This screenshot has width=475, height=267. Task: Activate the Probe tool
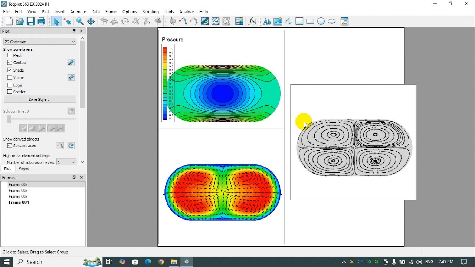click(x=239, y=22)
